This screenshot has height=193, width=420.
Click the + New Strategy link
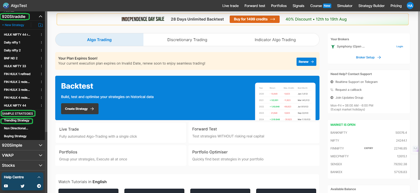(x=13, y=25)
